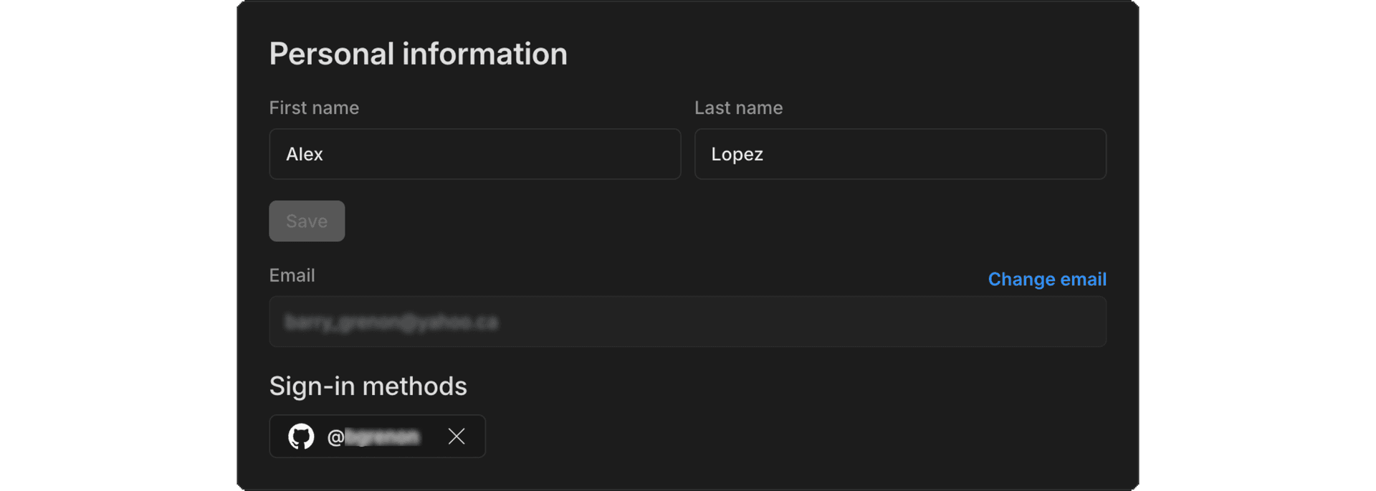Click the GitHub sign-in method icon

[302, 436]
